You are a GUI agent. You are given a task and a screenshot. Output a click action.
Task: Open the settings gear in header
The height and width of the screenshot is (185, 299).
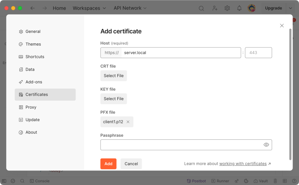tap(227, 8)
